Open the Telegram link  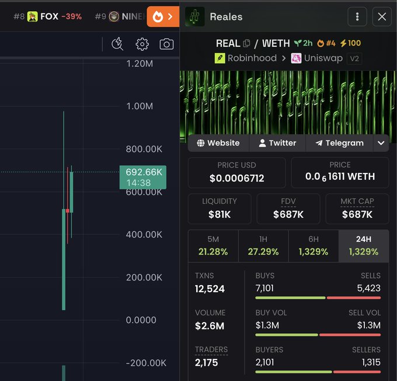340,143
